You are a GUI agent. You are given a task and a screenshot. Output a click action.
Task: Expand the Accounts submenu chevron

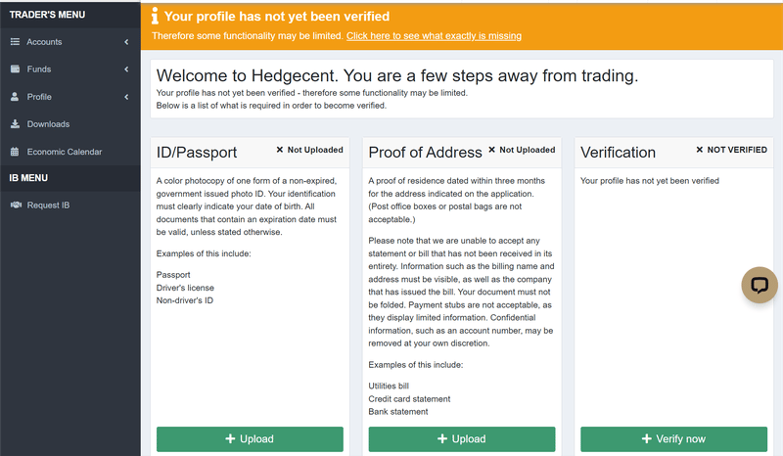126,42
